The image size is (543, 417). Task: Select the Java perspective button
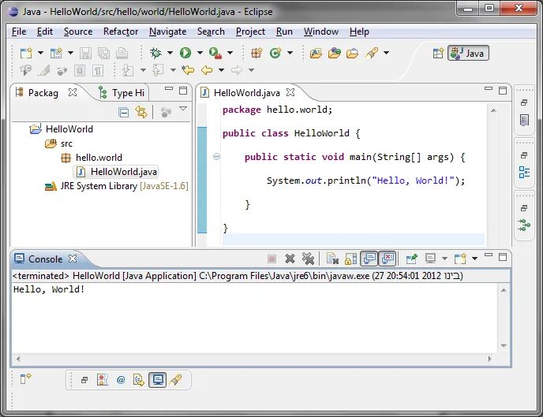click(468, 54)
